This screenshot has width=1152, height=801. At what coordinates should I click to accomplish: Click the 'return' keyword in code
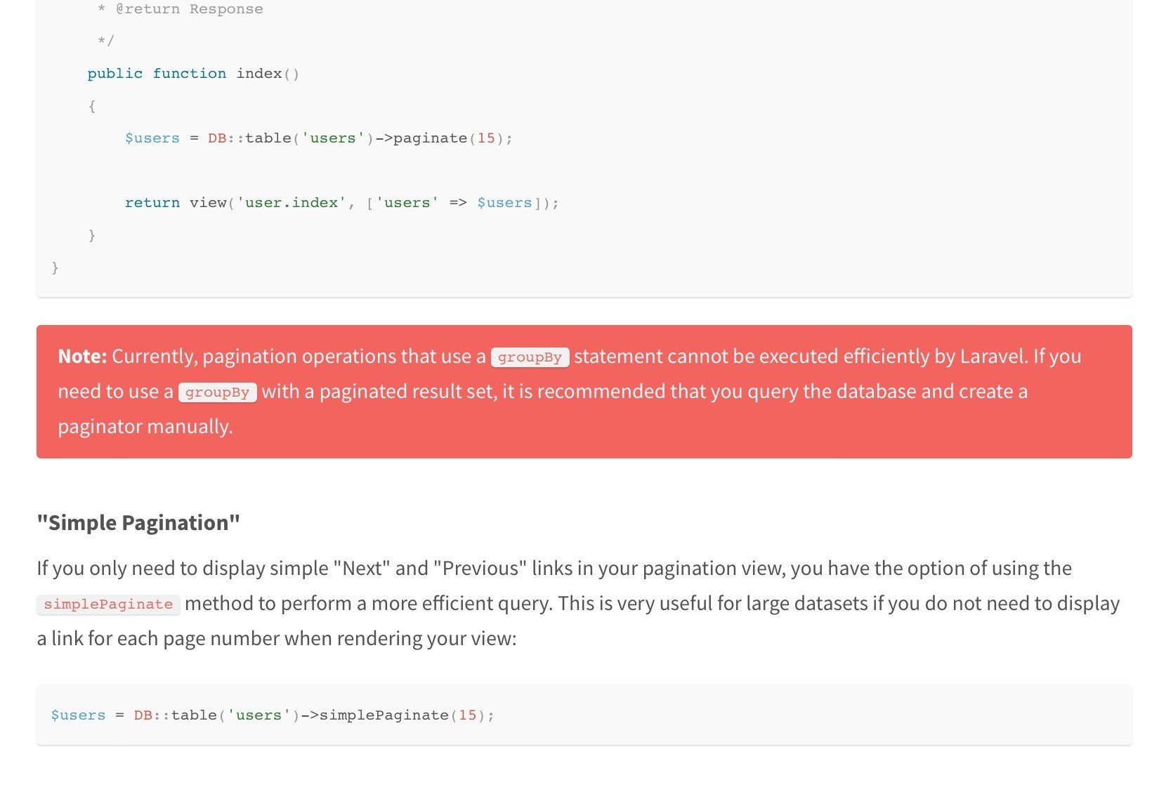152,203
